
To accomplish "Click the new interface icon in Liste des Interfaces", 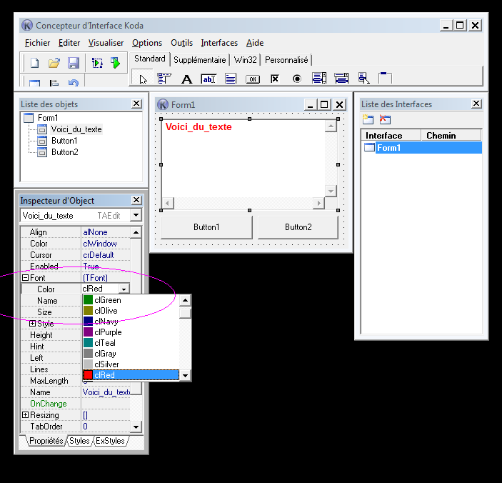I will pyautogui.click(x=368, y=119).
